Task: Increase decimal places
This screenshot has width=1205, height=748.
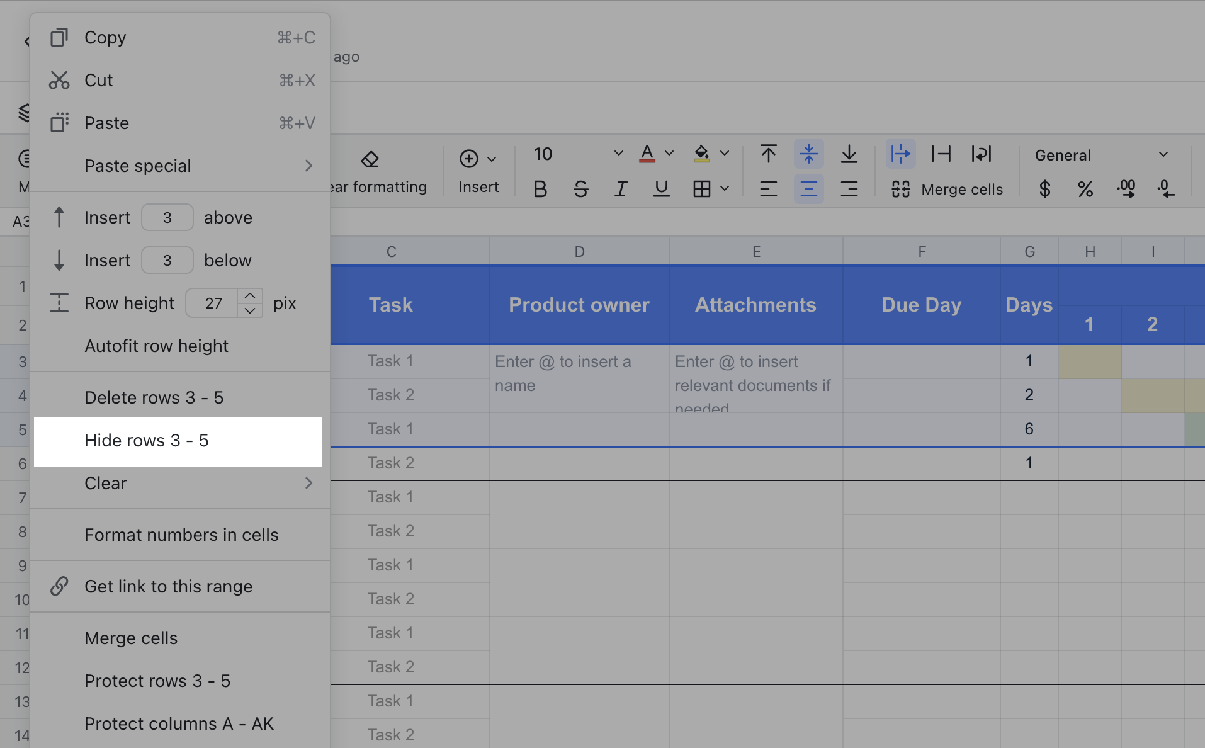Action: (1126, 190)
